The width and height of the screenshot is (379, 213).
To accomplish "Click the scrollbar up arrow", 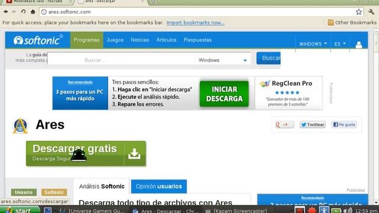I will (x=376, y=31).
